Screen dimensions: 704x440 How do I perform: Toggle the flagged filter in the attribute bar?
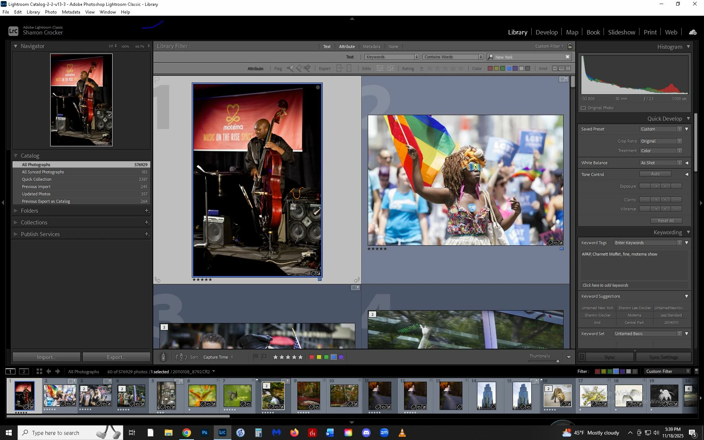coord(290,69)
